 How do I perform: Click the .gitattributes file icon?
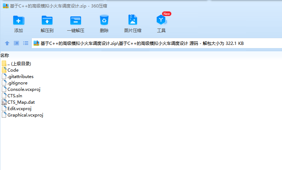4,76
